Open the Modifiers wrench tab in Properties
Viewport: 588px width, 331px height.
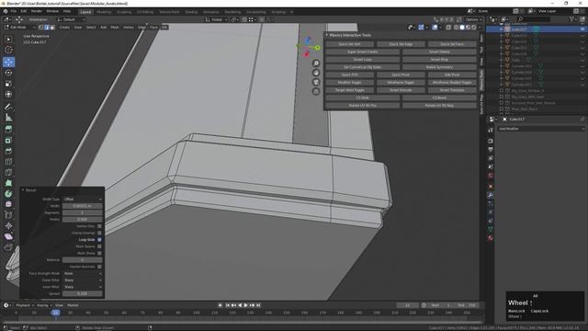[x=491, y=195]
